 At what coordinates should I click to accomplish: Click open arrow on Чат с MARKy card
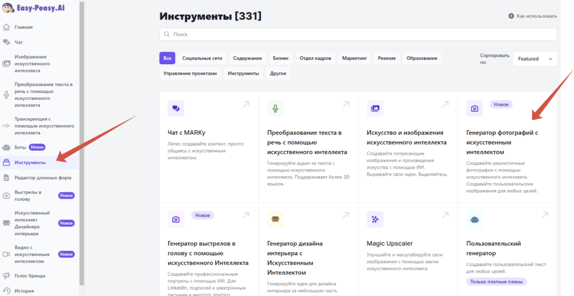(x=246, y=104)
